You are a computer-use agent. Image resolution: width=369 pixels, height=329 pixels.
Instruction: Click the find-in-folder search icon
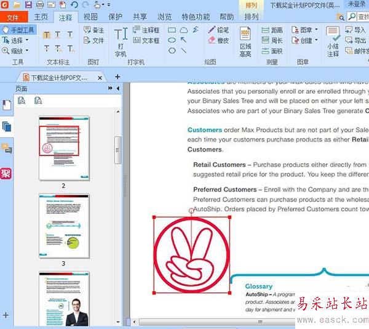click(341, 17)
